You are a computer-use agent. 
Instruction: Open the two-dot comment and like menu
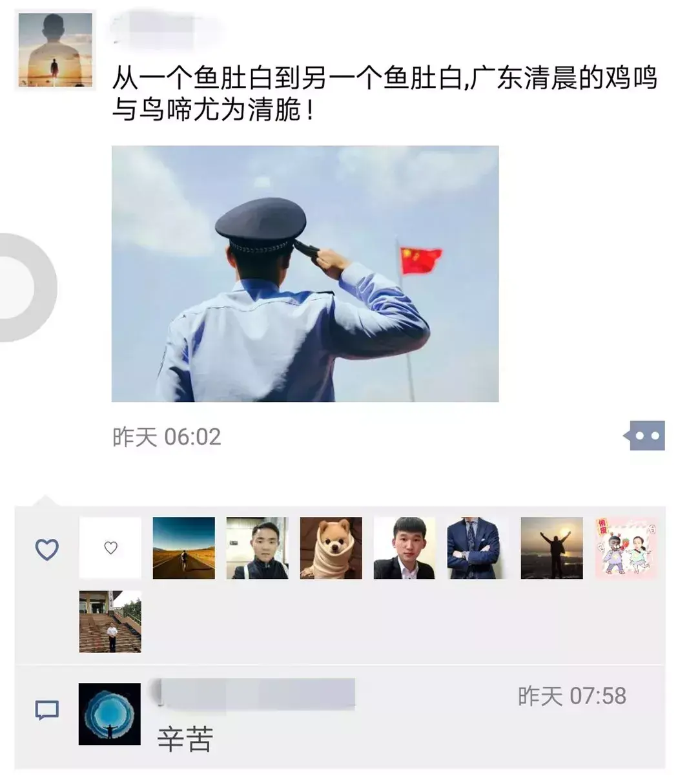click(x=644, y=436)
